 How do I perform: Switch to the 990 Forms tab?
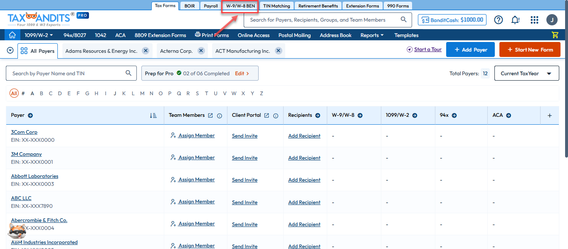[x=398, y=6]
